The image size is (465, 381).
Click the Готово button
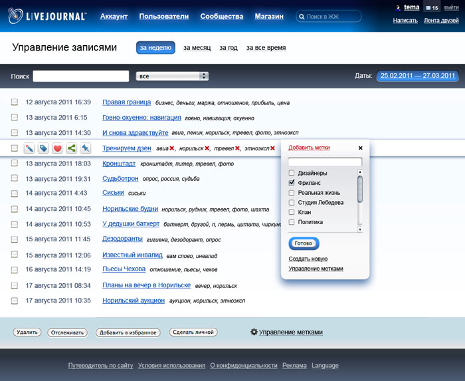point(304,243)
